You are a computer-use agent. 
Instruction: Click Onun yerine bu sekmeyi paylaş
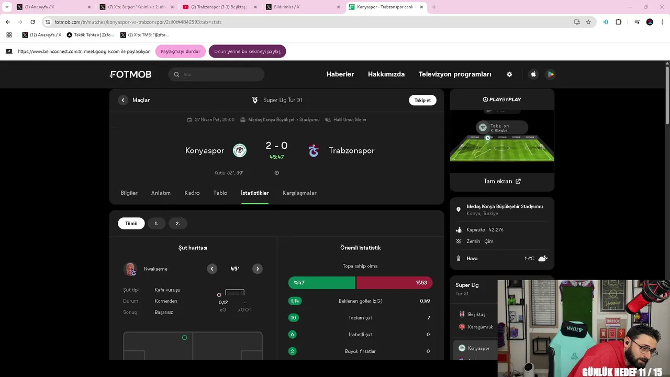247,51
